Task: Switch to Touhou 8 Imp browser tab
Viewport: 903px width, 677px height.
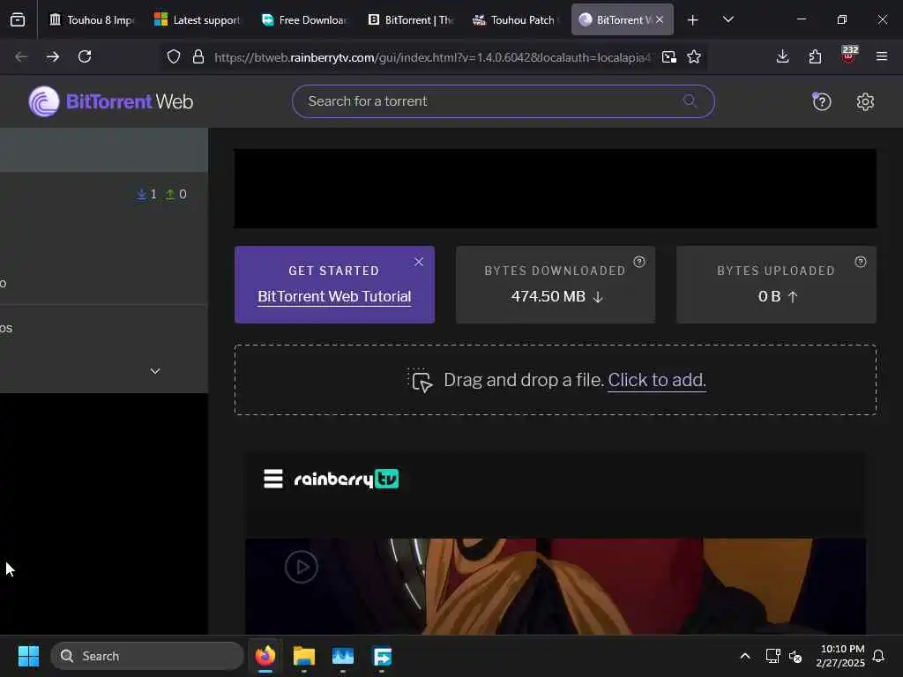Action: 91,20
